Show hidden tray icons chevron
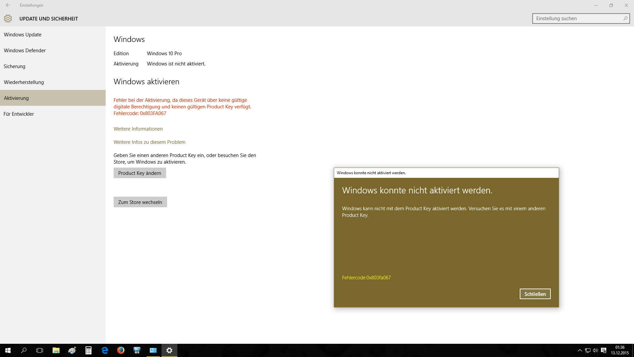Viewport: 634px width, 357px height. click(x=580, y=350)
